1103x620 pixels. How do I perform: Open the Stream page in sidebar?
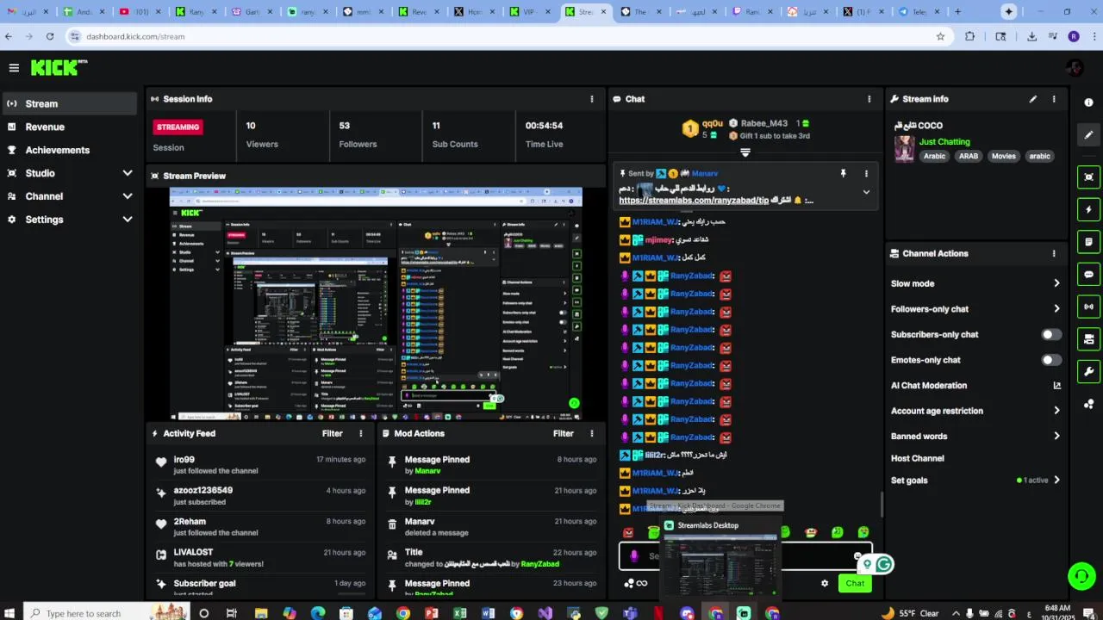pyautogui.click(x=69, y=103)
